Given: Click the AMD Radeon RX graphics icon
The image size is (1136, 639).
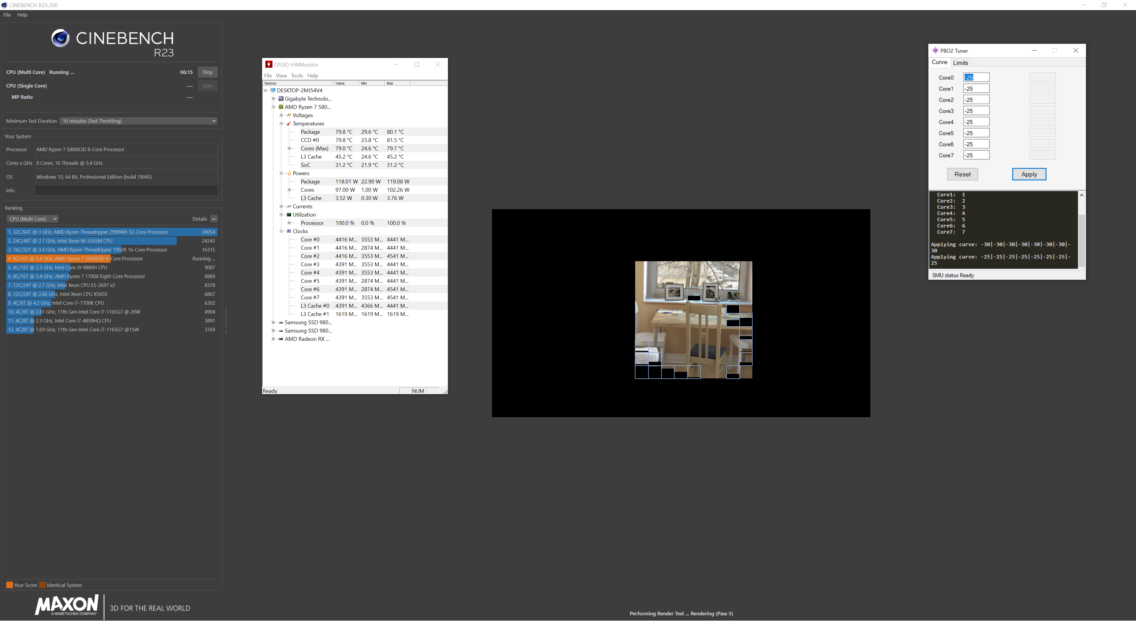Looking at the screenshot, I should (281, 339).
